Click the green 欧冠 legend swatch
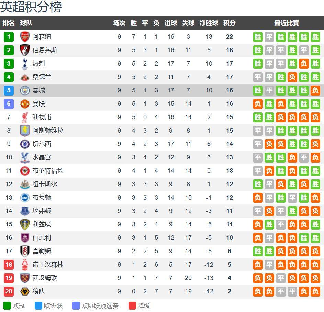This screenshot has width=324, height=312. click(x=7, y=305)
